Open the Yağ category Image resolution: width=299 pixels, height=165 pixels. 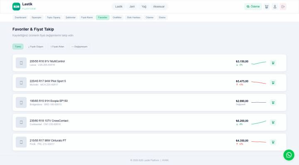(144, 7)
